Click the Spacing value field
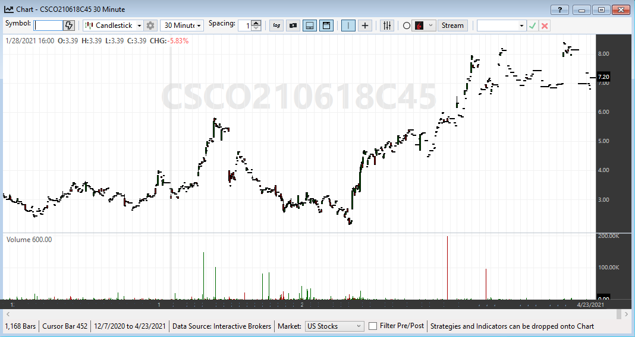 click(x=244, y=26)
